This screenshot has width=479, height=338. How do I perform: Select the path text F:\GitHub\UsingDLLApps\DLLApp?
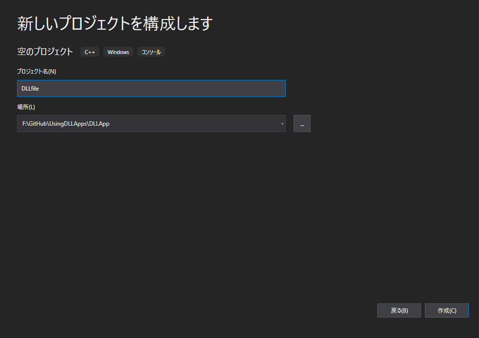[66, 123]
